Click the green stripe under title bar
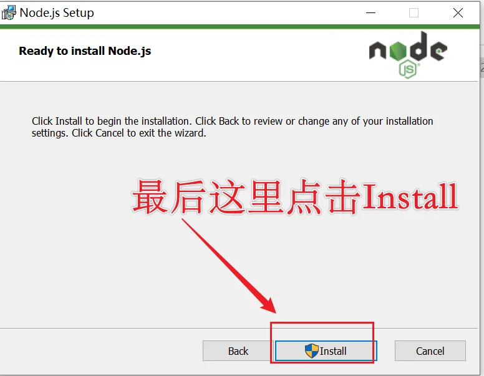 coord(240,27)
